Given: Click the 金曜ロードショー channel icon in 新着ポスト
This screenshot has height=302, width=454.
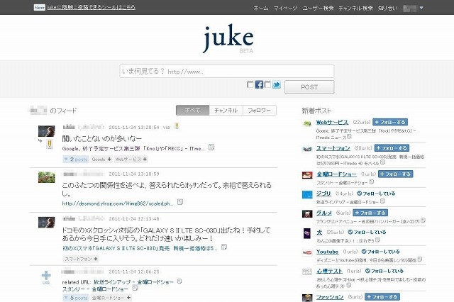Looking at the screenshot, I should 307,175.
